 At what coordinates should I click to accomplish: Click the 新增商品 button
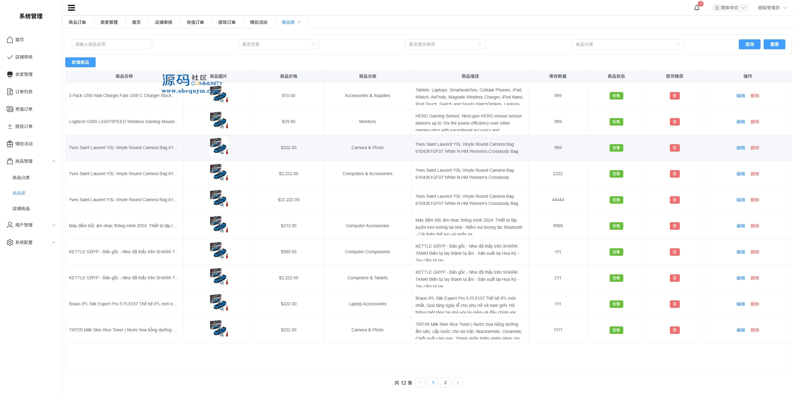pos(80,62)
